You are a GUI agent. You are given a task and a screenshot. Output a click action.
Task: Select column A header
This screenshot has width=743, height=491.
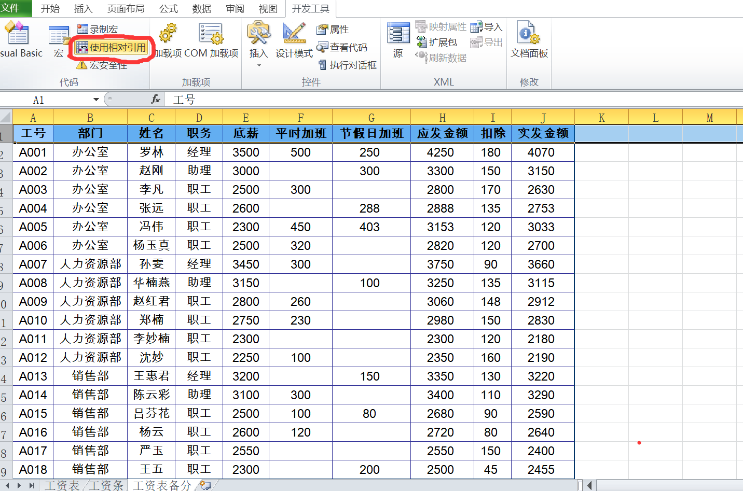pos(33,118)
